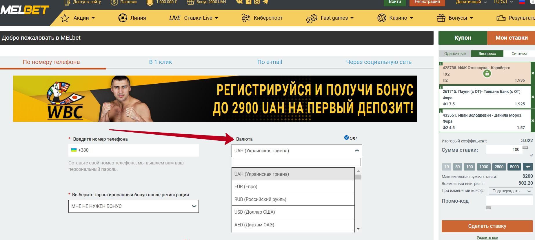Expand the Казино dropdown
Image resolution: width=535 pixels, height=240 pixels.
[411, 18]
